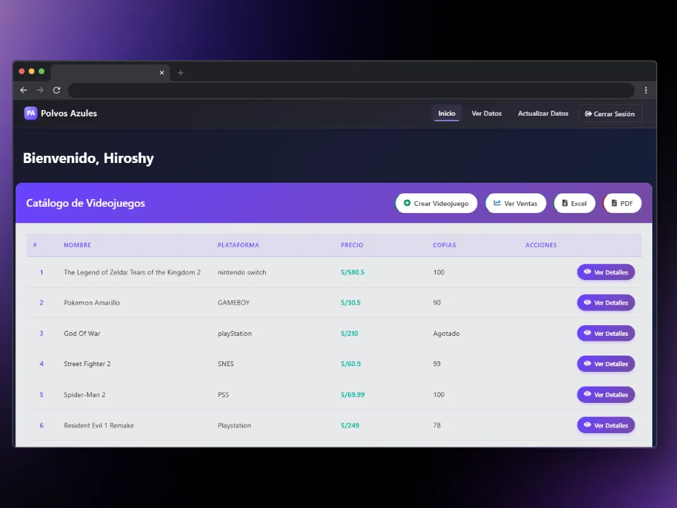Open a new browser tab
Image resolution: width=677 pixels, height=508 pixels.
(x=181, y=73)
